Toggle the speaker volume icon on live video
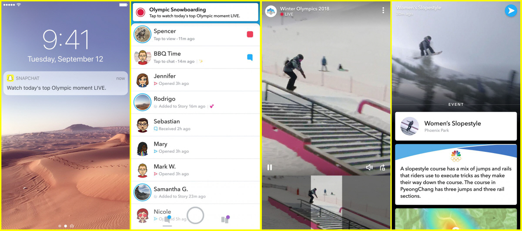This screenshot has height=231, width=522. pyautogui.click(x=369, y=167)
